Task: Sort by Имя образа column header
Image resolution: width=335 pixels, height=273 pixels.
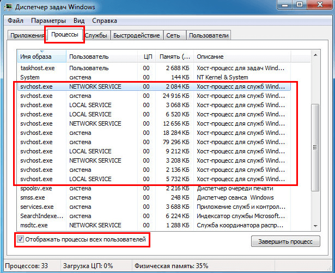Action: click(x=41, y=57)
